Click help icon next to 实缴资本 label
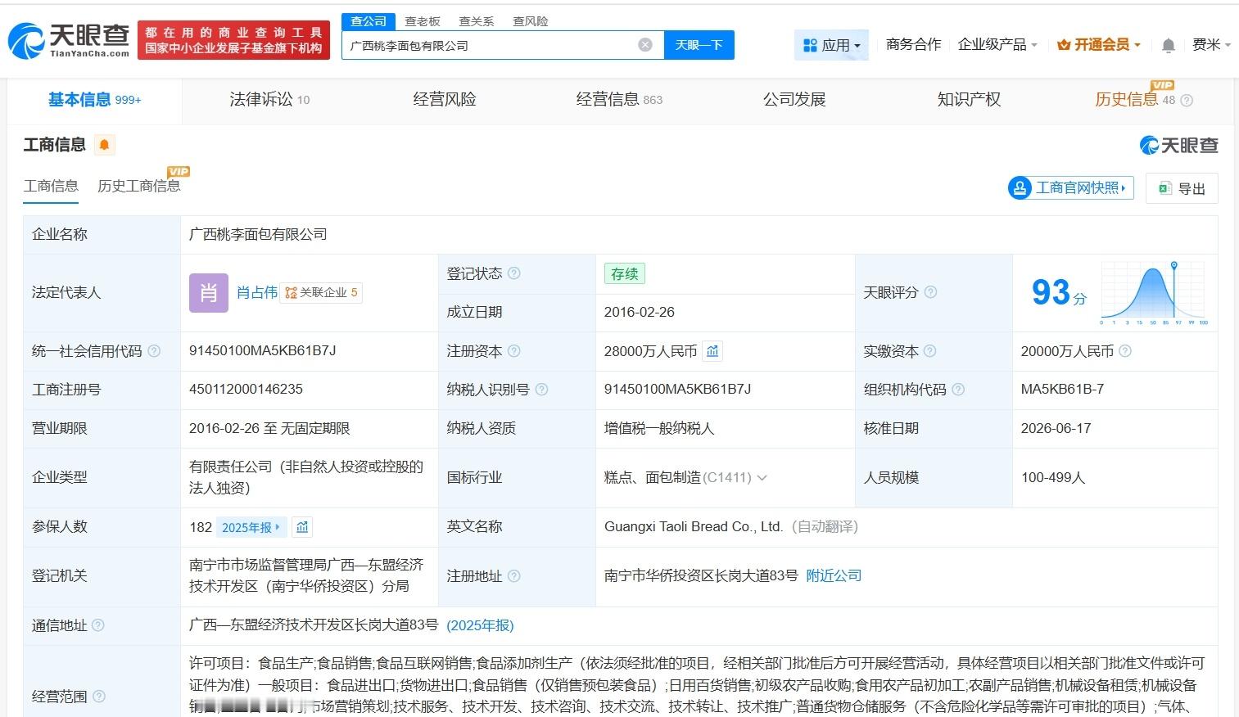The width and height of the screenshot is (1239, 717). click(x=930, y=351)
